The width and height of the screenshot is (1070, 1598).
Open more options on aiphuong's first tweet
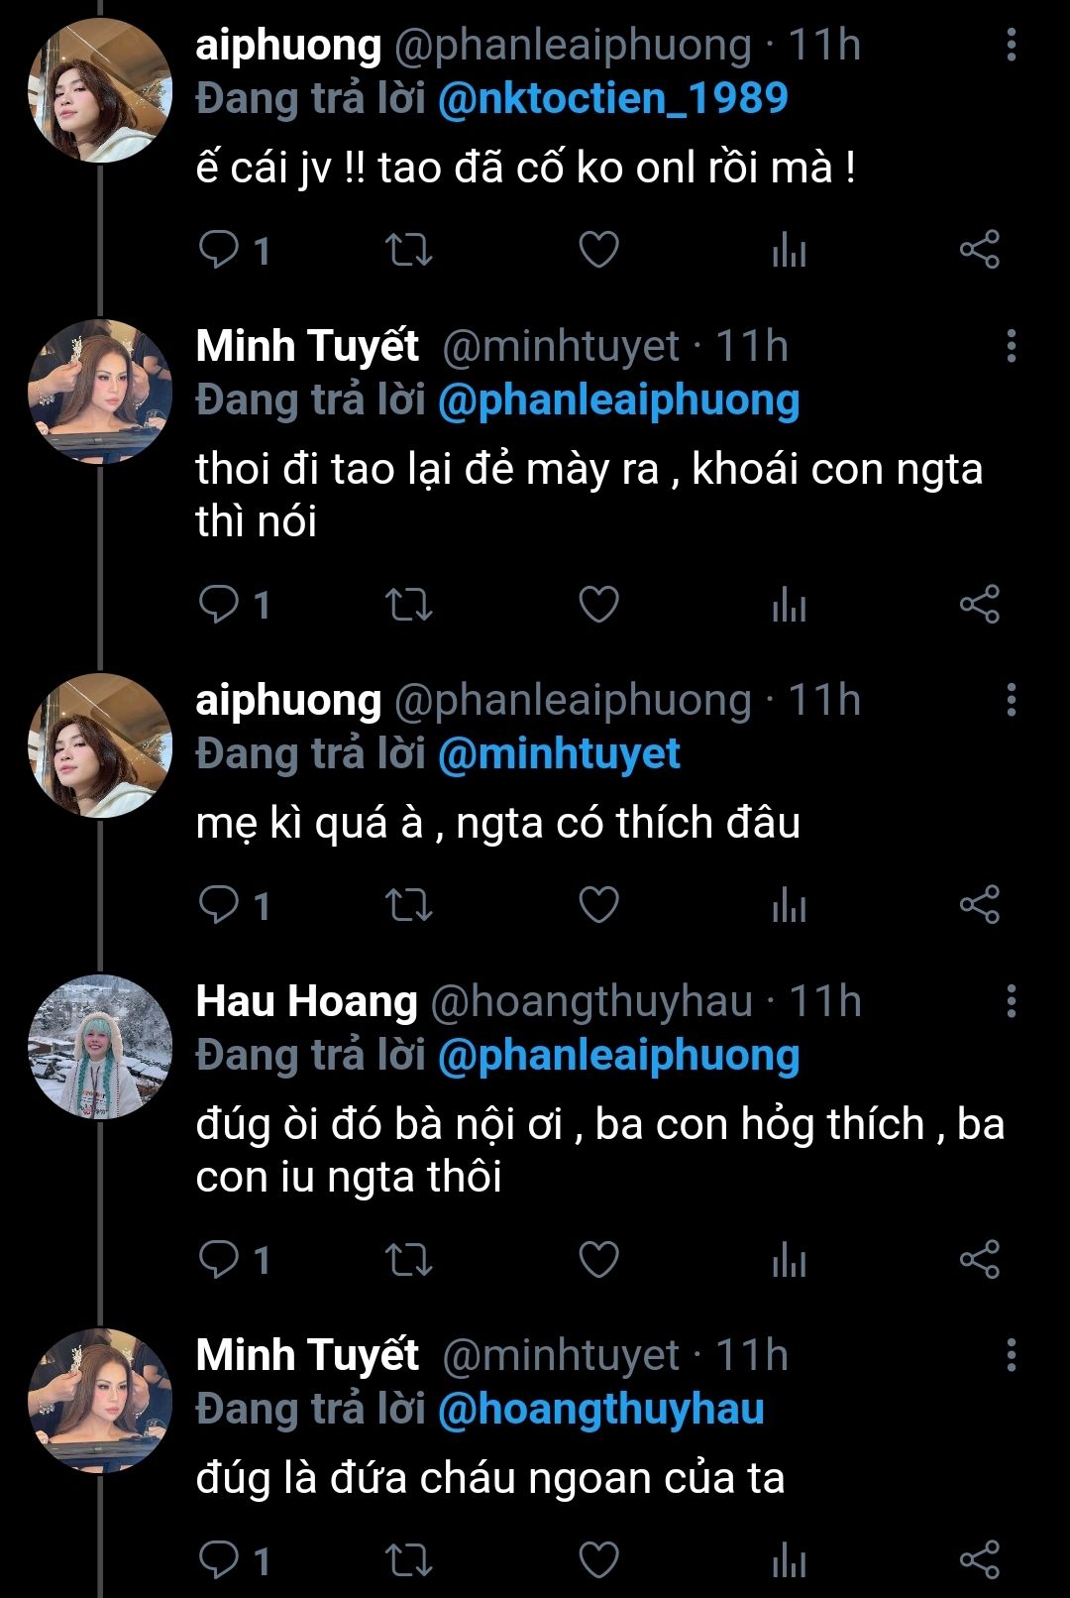pyautogui.click(x=1011, y=45)
